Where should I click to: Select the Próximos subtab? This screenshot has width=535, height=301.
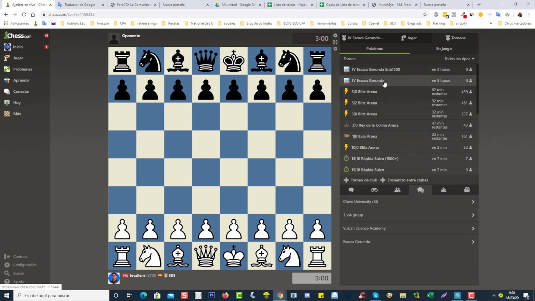pos(374,48)
